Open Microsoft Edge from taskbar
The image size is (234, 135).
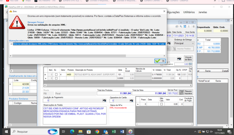coord(72,131)
